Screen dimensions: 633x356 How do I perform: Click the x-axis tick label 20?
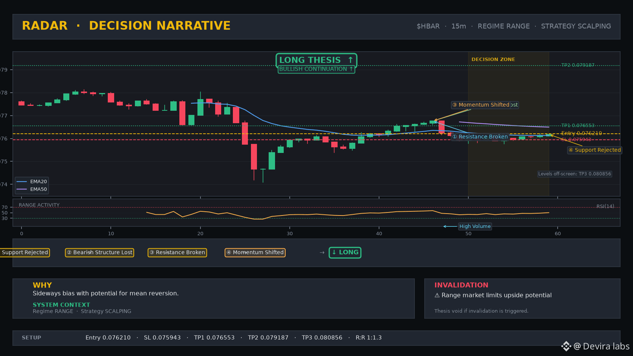pos(200,234)
